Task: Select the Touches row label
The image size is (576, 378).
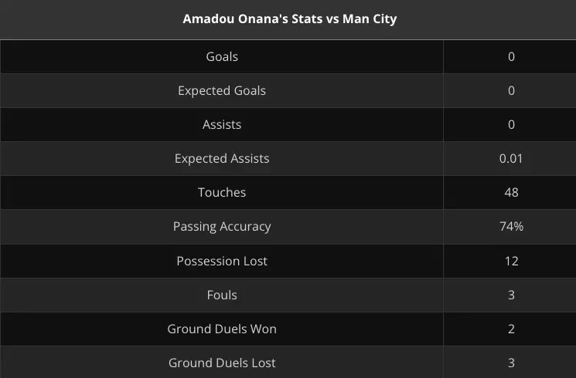Action: point(222,192)
